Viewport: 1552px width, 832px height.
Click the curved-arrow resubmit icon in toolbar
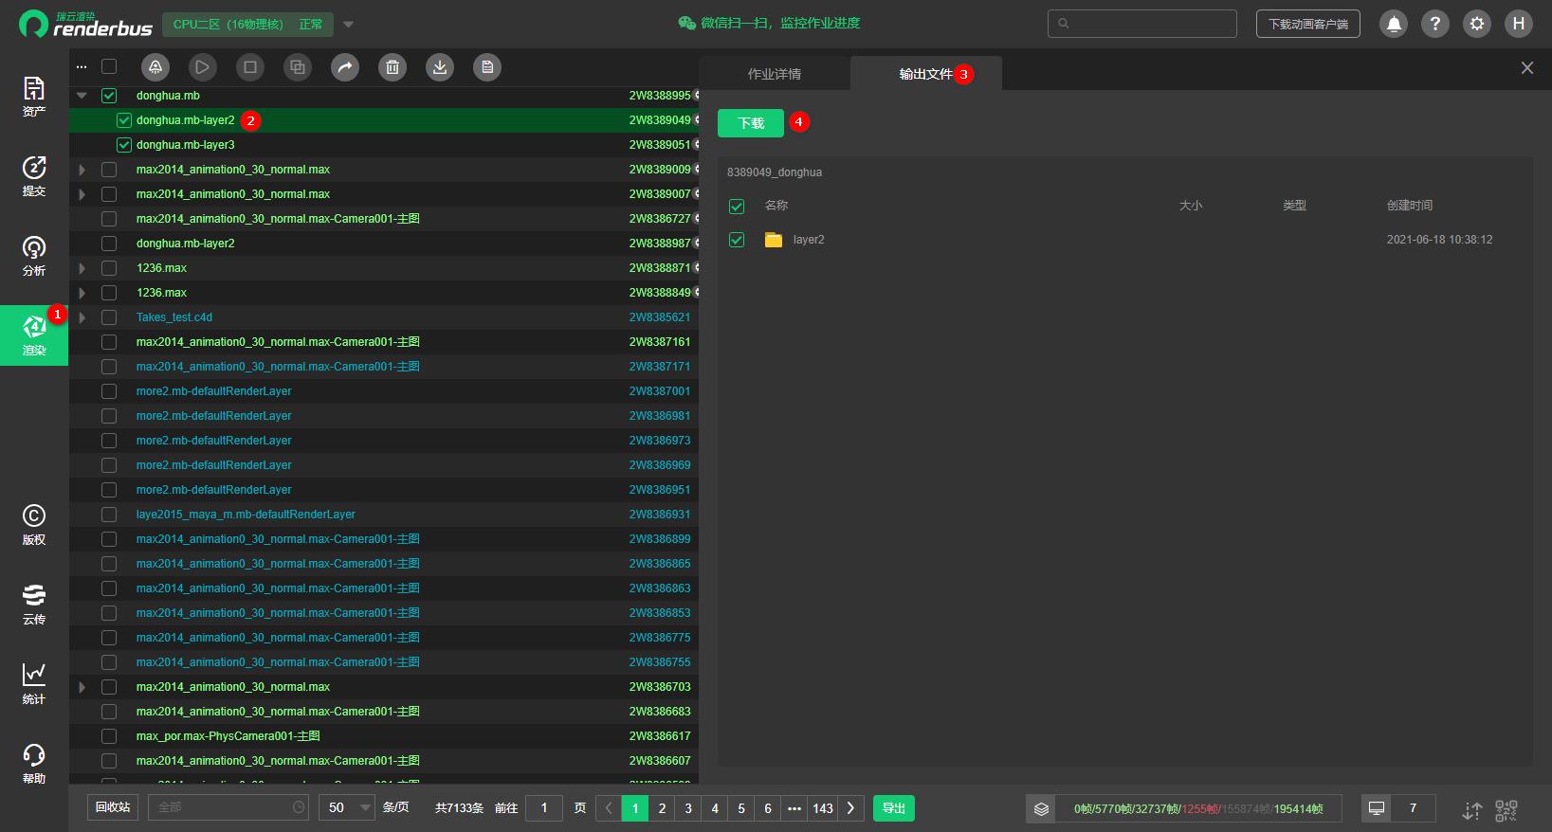tap(345, 67)
